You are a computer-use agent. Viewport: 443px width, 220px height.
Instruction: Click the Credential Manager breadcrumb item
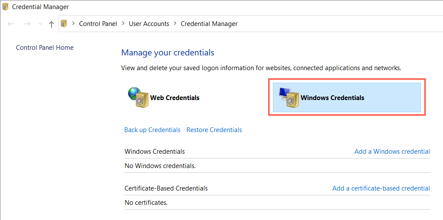(x=209, y=24)
